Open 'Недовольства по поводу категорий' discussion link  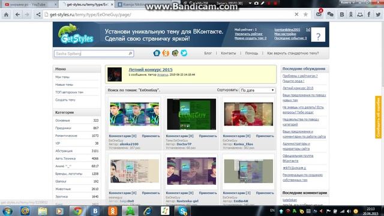point(301,122)
